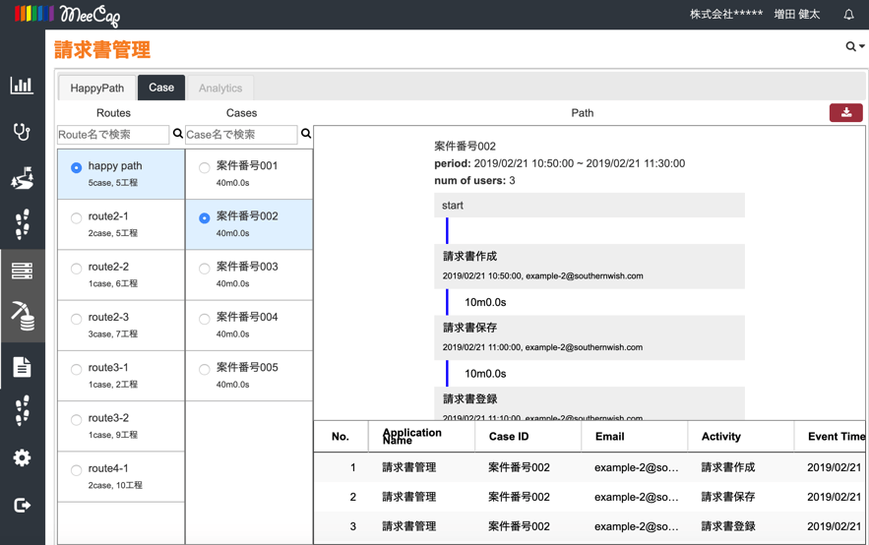Click the notification bell icon

tap(848, 15)
